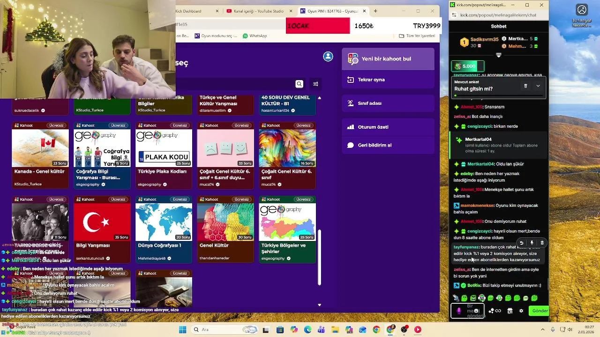Image resolution: width=600 pixels, height=337 pixels.
Task: Open a new browser tab
Action: point(375,11)
